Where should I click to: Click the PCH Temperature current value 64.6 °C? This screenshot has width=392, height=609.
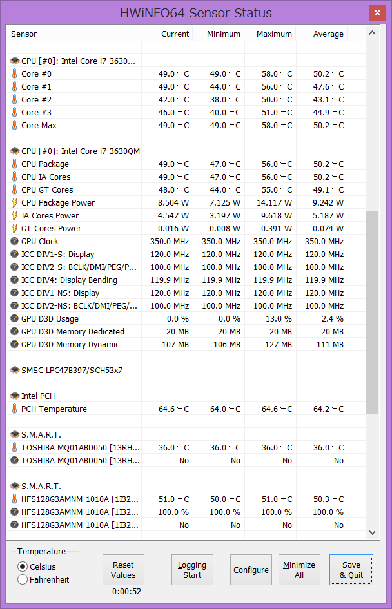[173, 409]
